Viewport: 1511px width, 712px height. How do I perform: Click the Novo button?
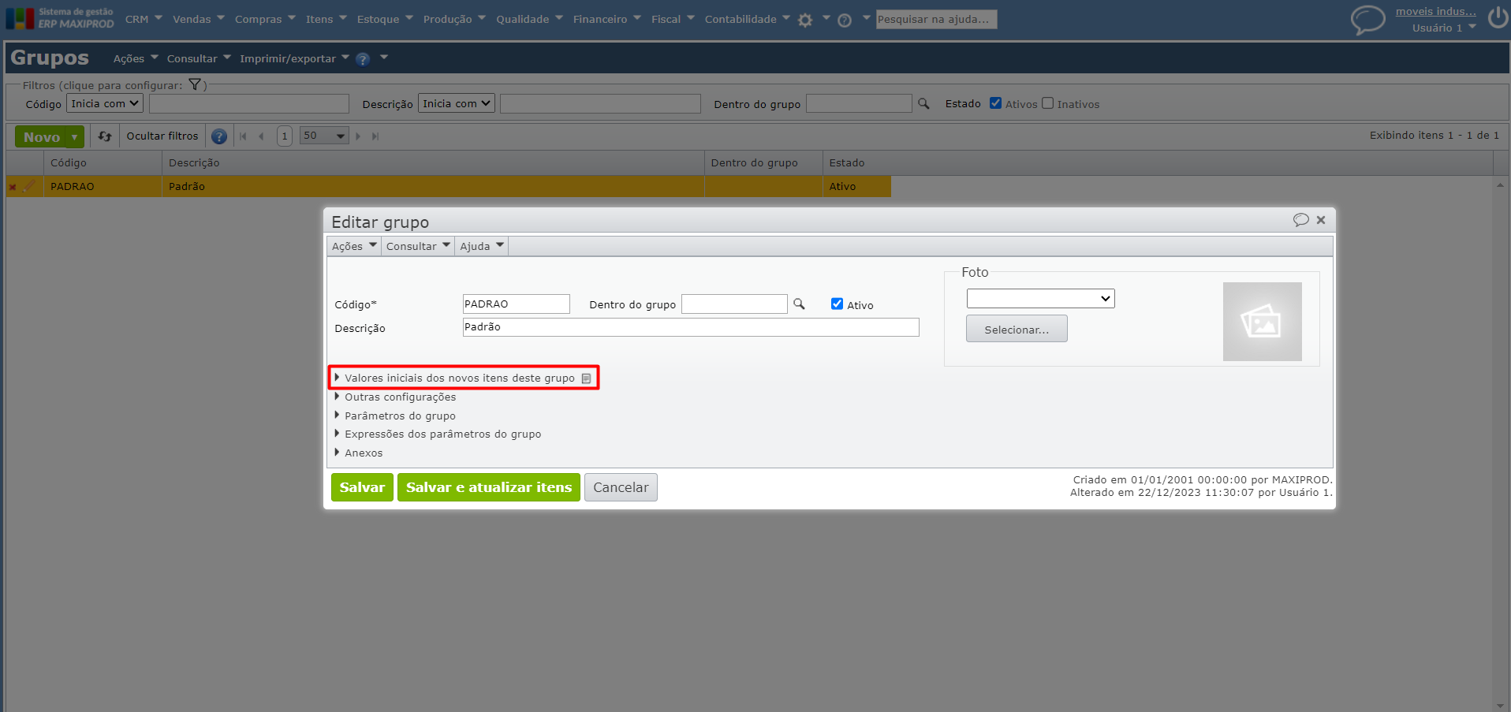tap(41, 137)
